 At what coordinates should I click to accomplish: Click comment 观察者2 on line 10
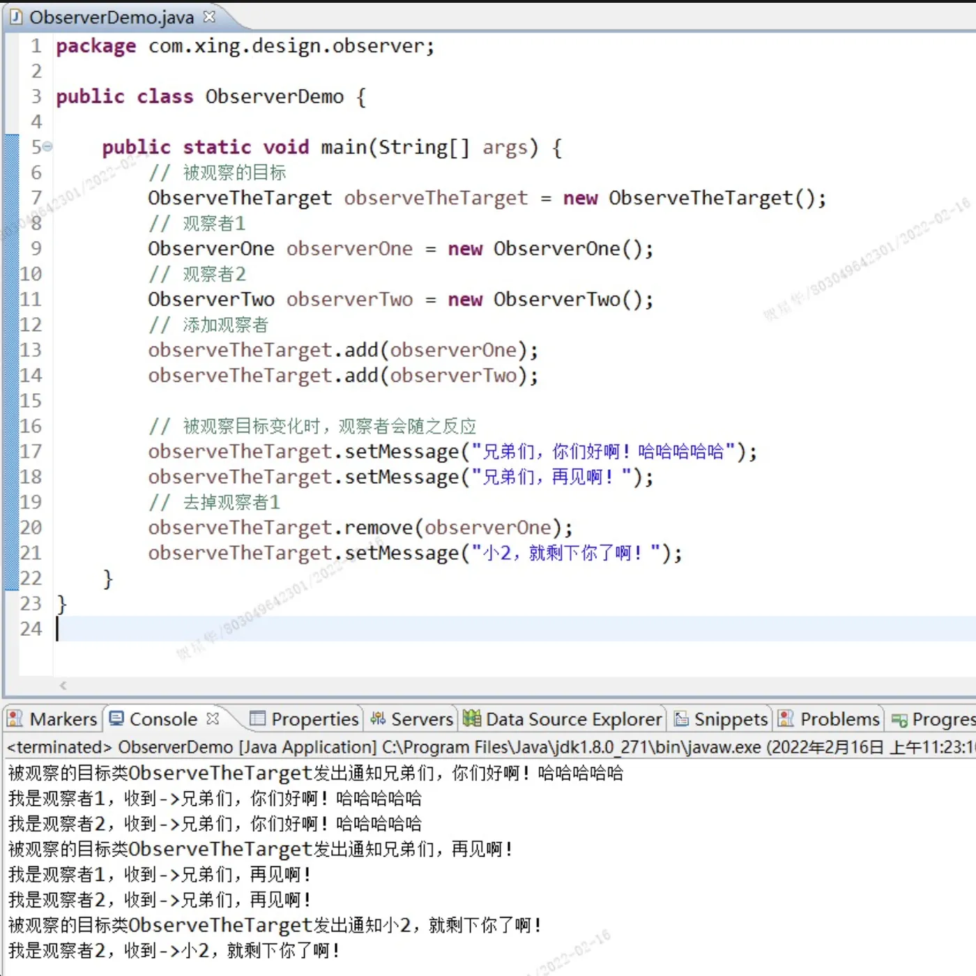[x=197, y=274]
